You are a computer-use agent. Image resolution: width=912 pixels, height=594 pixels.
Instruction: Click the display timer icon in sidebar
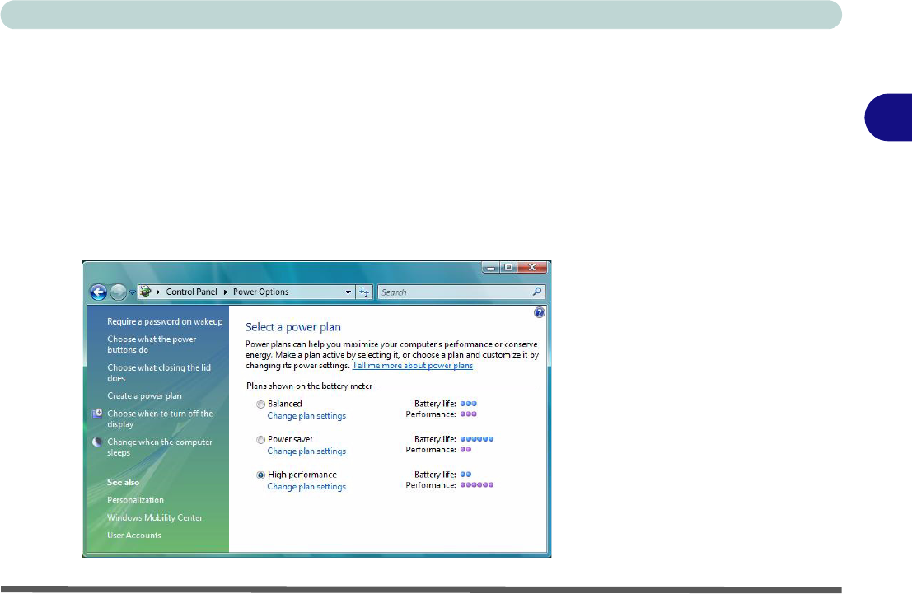97,414
